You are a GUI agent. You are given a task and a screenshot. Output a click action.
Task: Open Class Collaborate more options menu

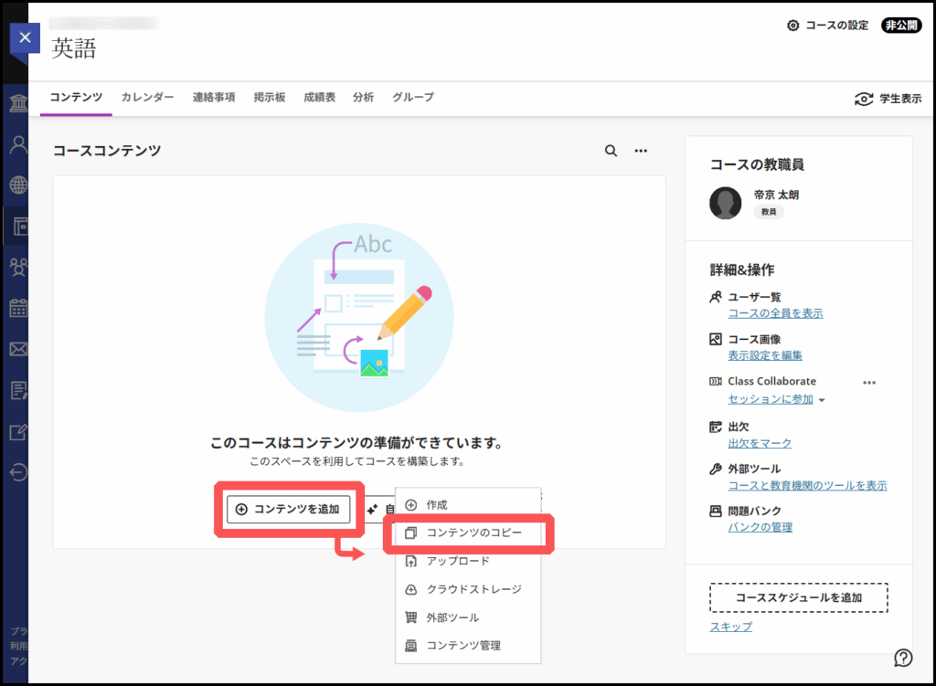tap(869, 382)
